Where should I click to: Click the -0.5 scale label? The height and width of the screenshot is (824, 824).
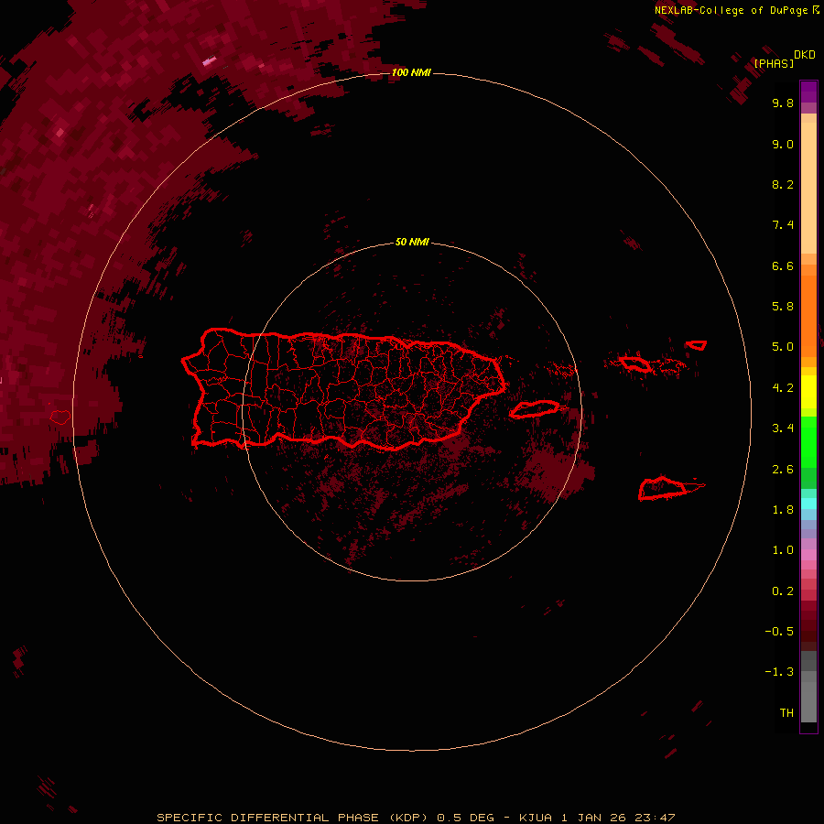pos(779,632)
